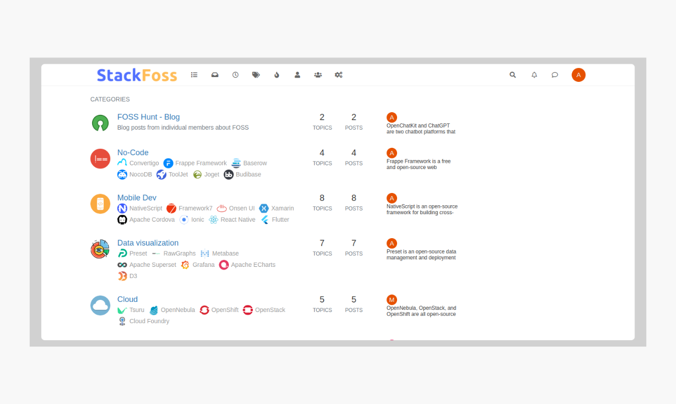
Task: Open the user avatar menu in navbar
Action: coord(579,75)
